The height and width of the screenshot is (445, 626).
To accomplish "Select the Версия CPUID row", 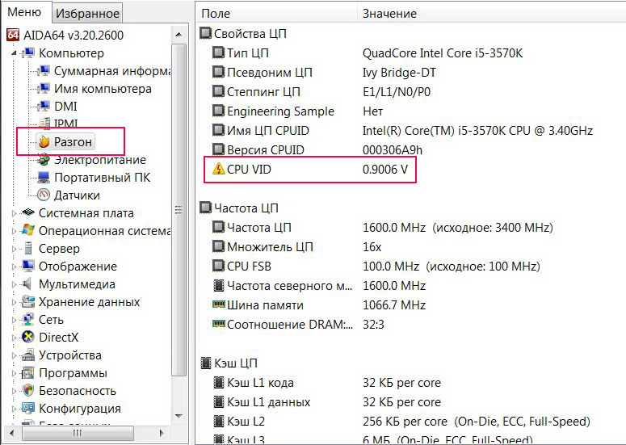I will pyautogui.click(x=411, y=149).
